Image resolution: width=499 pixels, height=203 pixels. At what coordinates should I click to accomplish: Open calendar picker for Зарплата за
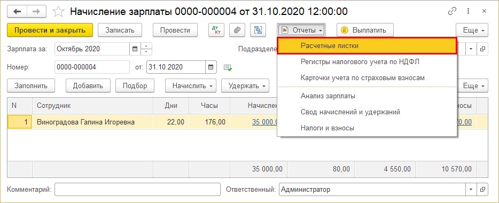click(x=135, y=49)
